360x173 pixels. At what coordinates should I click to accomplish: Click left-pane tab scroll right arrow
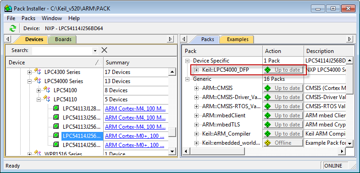point(170,39)
